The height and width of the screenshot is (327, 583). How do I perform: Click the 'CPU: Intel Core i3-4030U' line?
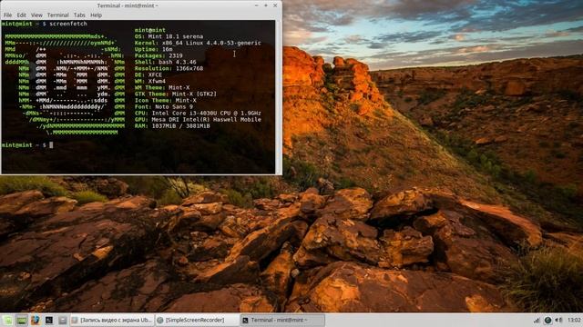(x=198, y=113)
